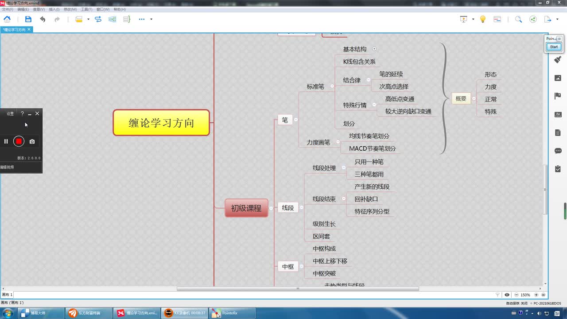Close the 缠论学习方向 document tab
This screenshot has width=567, height=319.
[29, 29]
